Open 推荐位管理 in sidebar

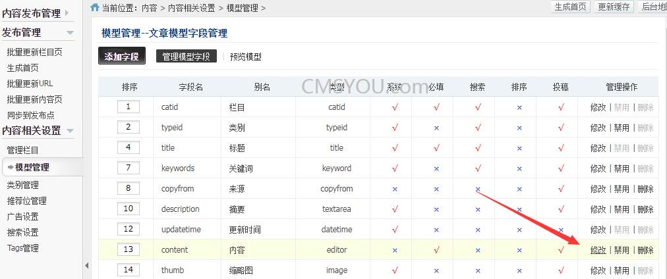click(x=27, y=201)
